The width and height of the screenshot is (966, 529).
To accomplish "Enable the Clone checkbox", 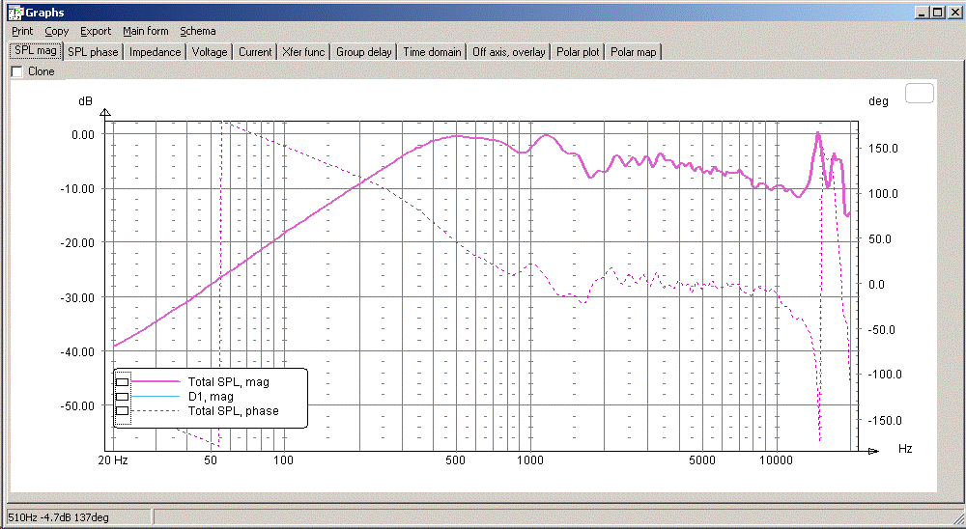I will (17, 71).
